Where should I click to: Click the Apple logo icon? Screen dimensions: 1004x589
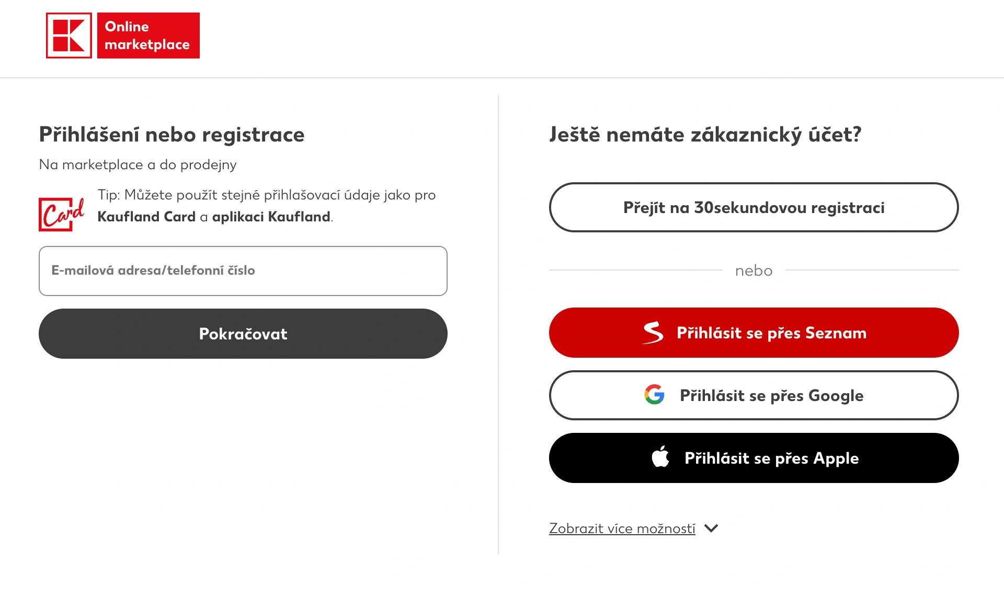[x=661, y=457]
